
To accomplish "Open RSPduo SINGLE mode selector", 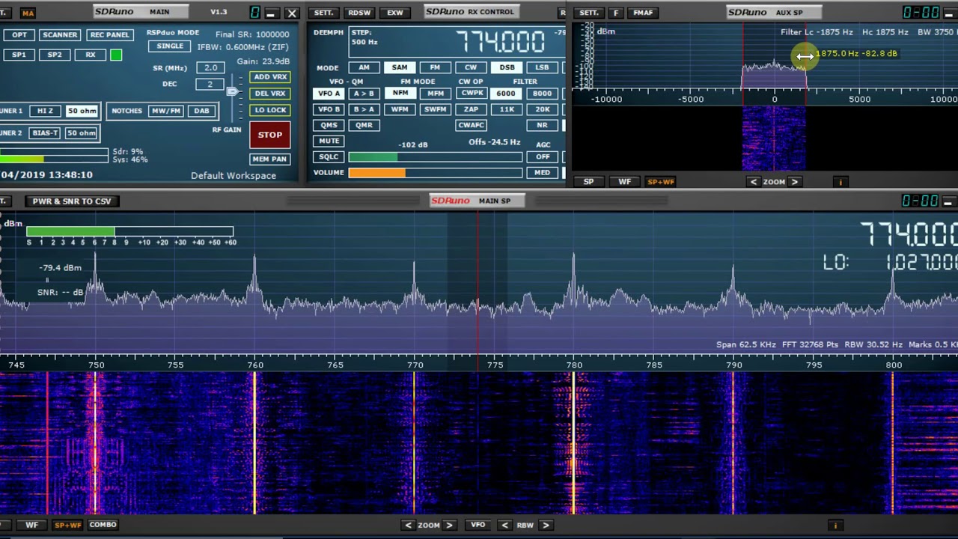I will point(170,46).
